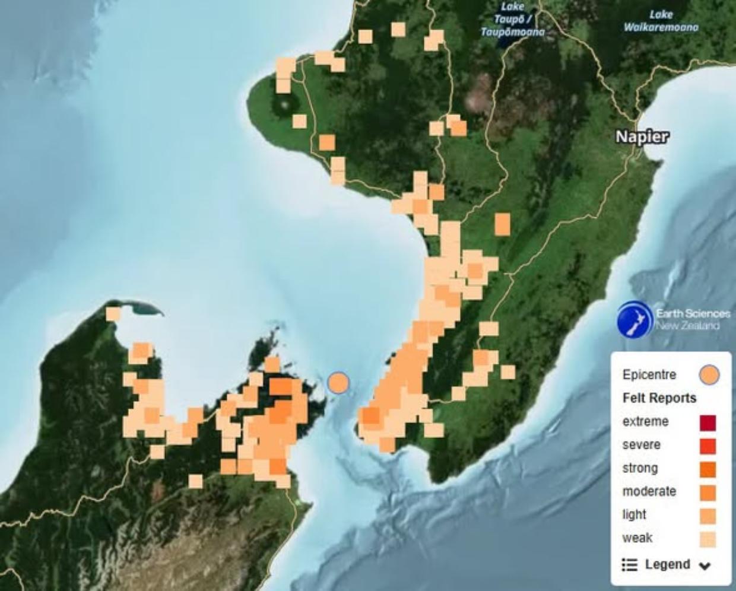
Task: Click the Lake Taupō / Taupōmoana label
Action: pos(512,19)
